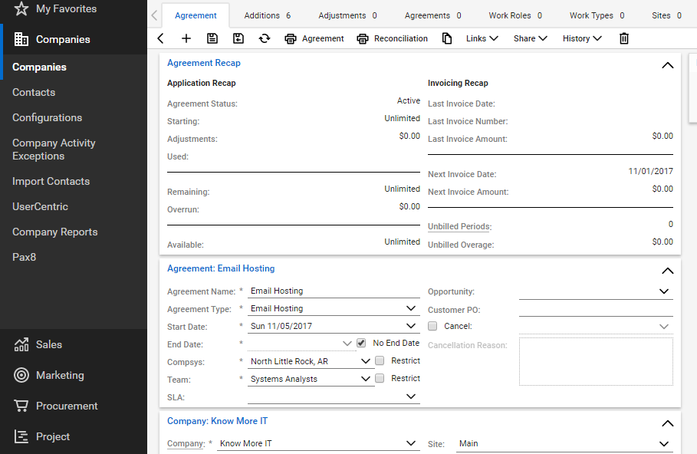The width and height of the screenshot is (697, 454).
Task: Click the printer icon beside Reconciliation
Action: point(362,38)
